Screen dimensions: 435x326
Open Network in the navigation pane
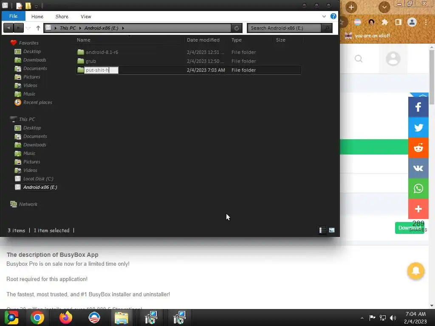(28, 204)
